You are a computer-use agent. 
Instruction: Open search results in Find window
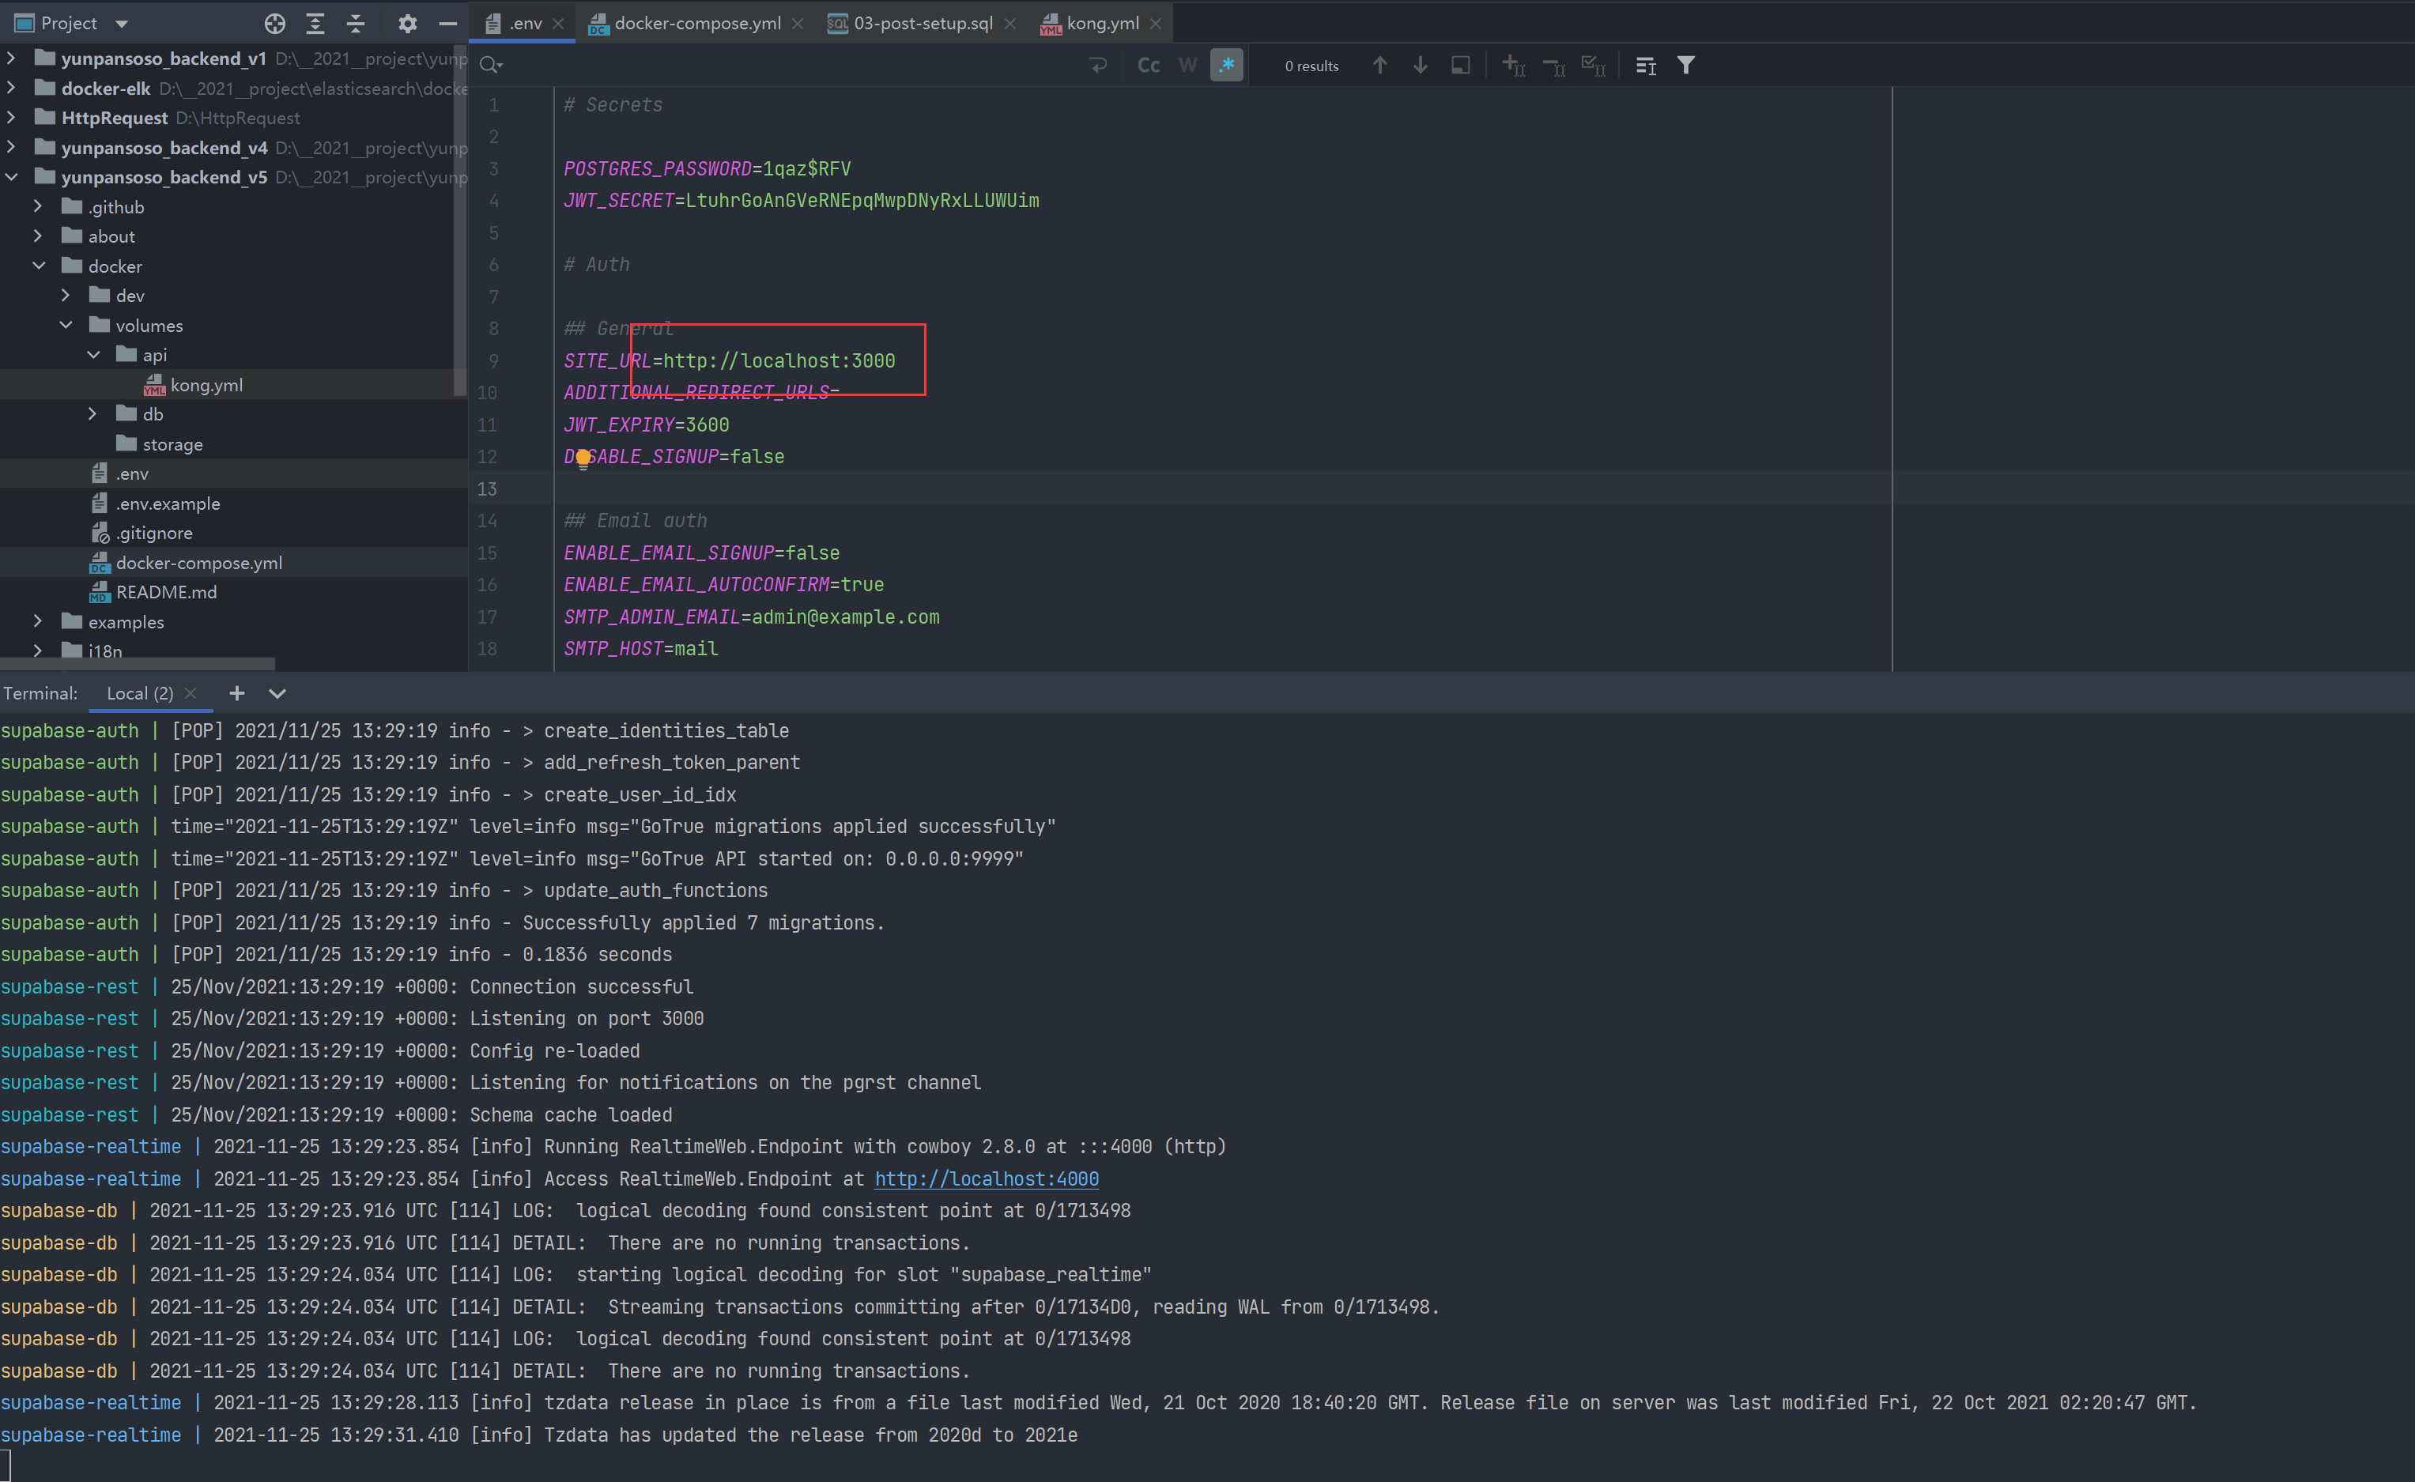(1646, 66)
